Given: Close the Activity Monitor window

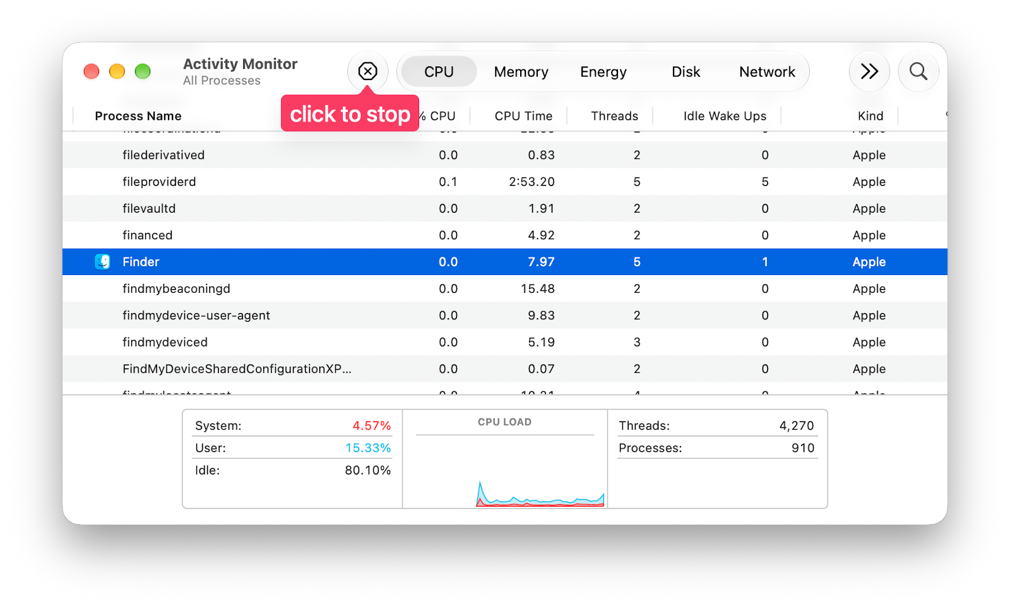Looking at the screenshot, I should click(92, 71).
